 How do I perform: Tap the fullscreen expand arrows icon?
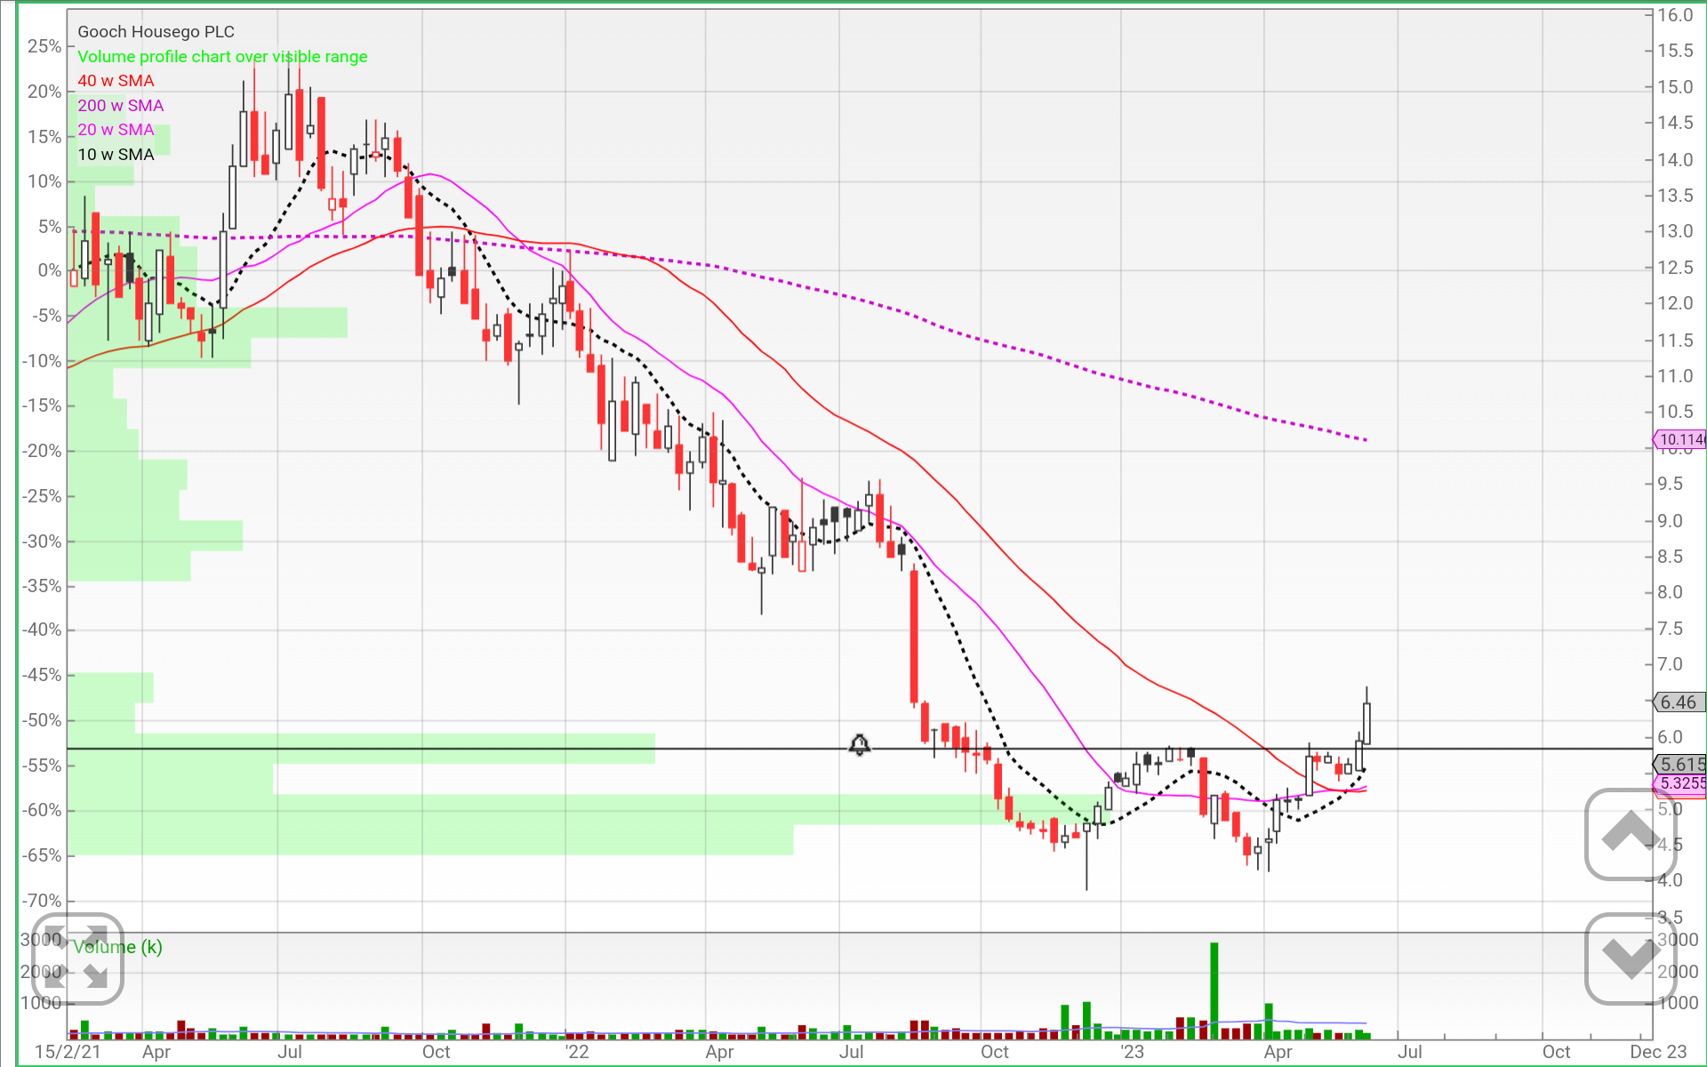click(76, 959)
